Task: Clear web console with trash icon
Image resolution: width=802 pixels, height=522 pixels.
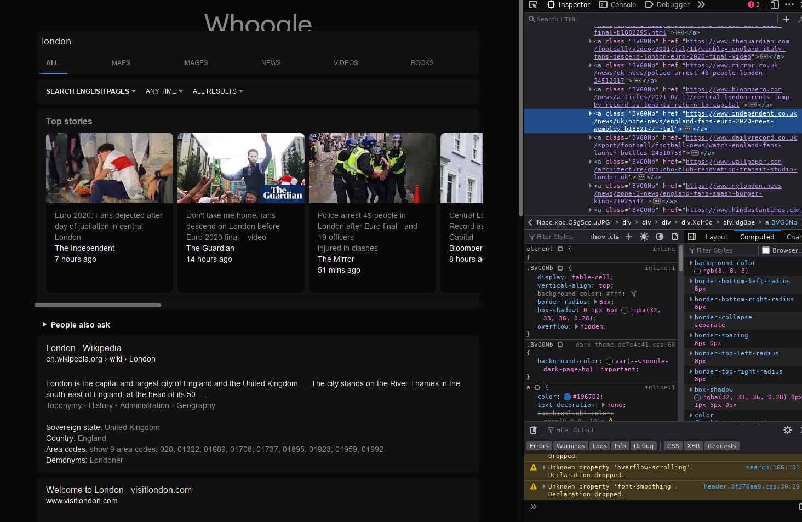Action: click(534, 430)
